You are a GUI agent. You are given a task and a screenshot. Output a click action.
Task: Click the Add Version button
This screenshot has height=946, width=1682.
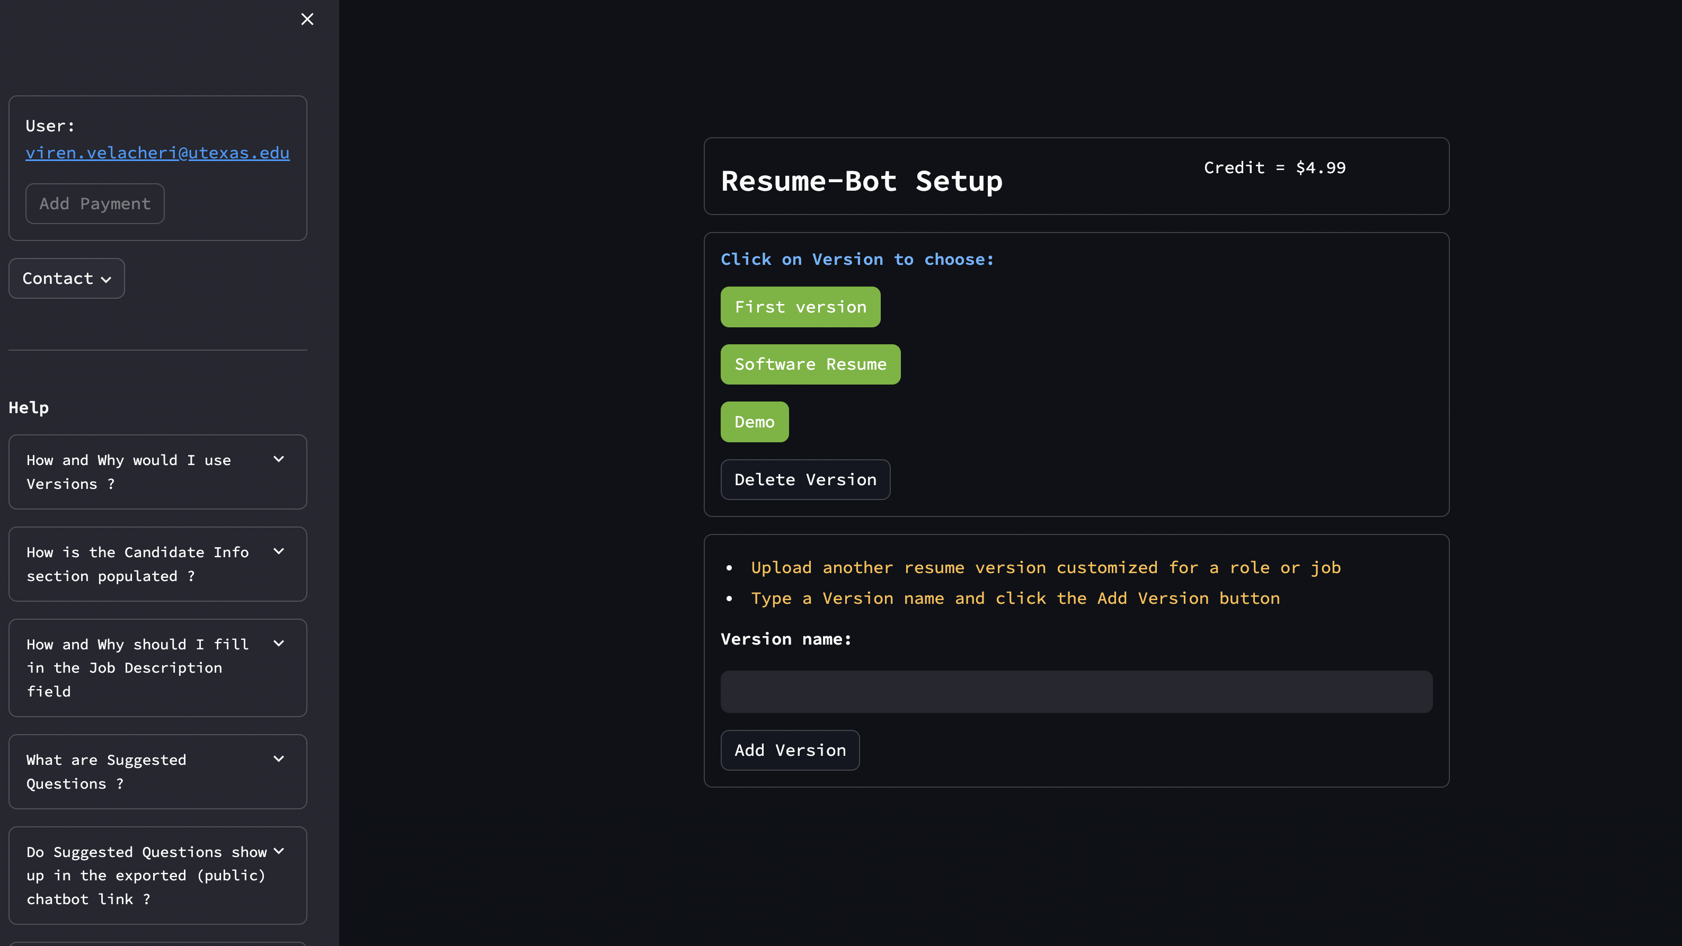[x=790, y=750]
